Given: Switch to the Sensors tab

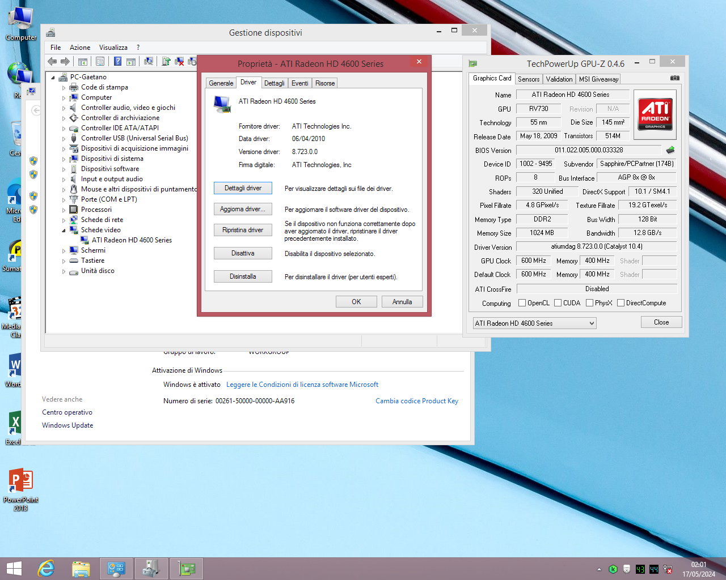Looking at the screenshot, I should [x=528, y=79].
